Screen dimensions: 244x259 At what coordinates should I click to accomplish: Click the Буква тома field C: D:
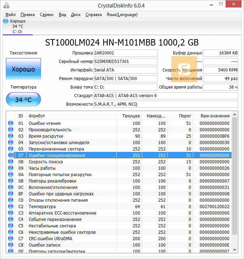pos(126,87)
